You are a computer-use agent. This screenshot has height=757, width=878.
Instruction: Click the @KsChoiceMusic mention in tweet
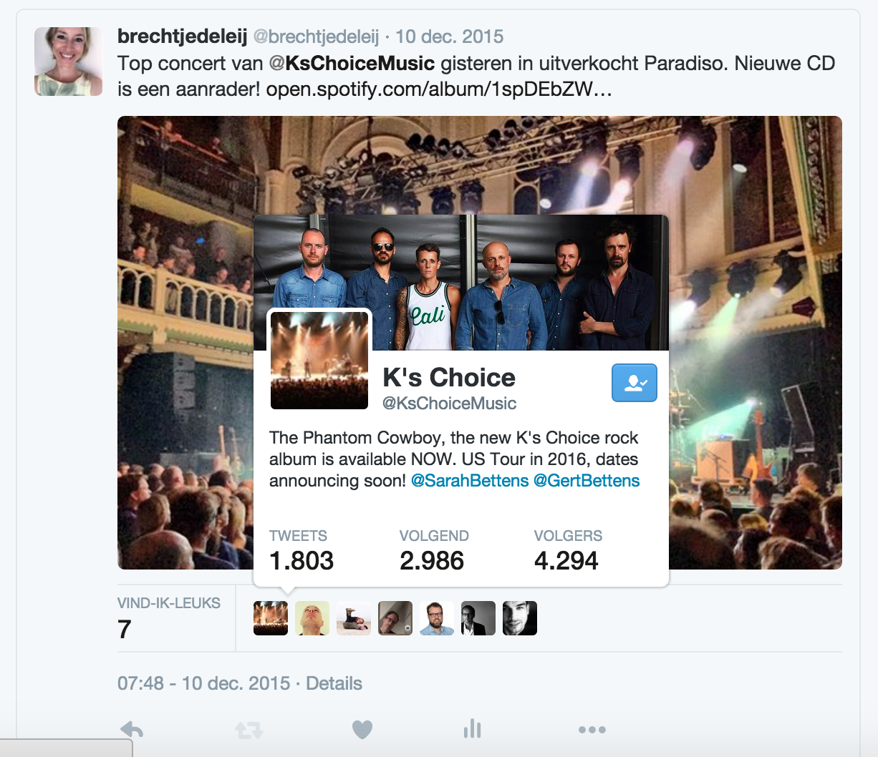click(x=352, y=64)
